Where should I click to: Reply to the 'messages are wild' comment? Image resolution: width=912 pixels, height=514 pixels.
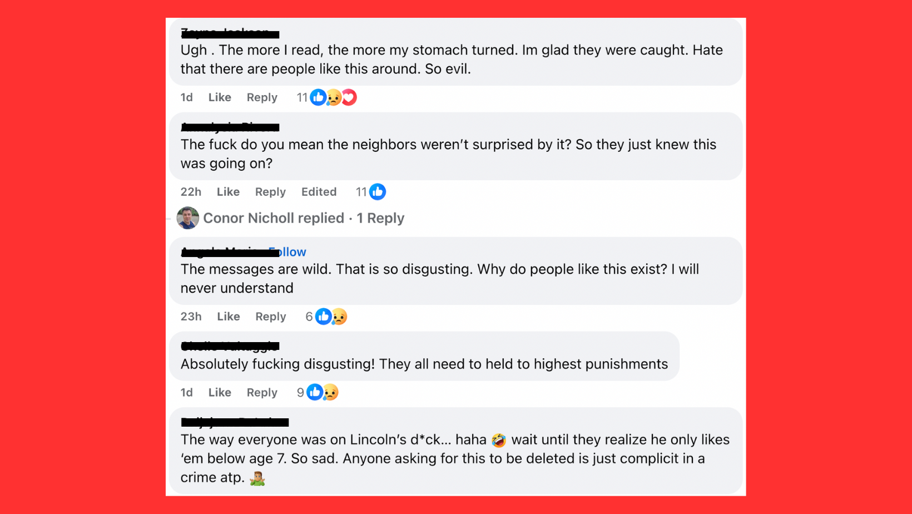270,317
